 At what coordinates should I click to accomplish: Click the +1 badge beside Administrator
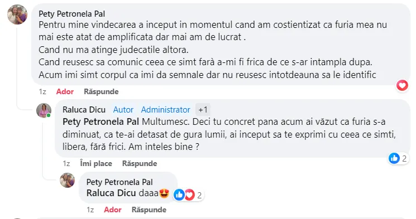(203, 110)
